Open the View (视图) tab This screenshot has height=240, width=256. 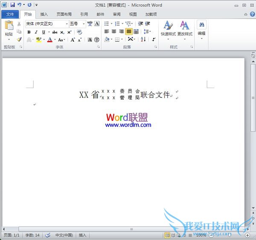pos(133,14)
